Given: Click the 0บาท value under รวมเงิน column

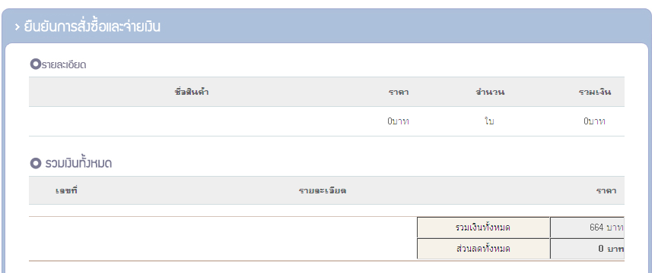Looking at the screenshot, I should (x=595, y=121).
